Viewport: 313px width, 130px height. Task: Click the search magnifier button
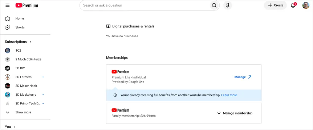click(214, 5)
